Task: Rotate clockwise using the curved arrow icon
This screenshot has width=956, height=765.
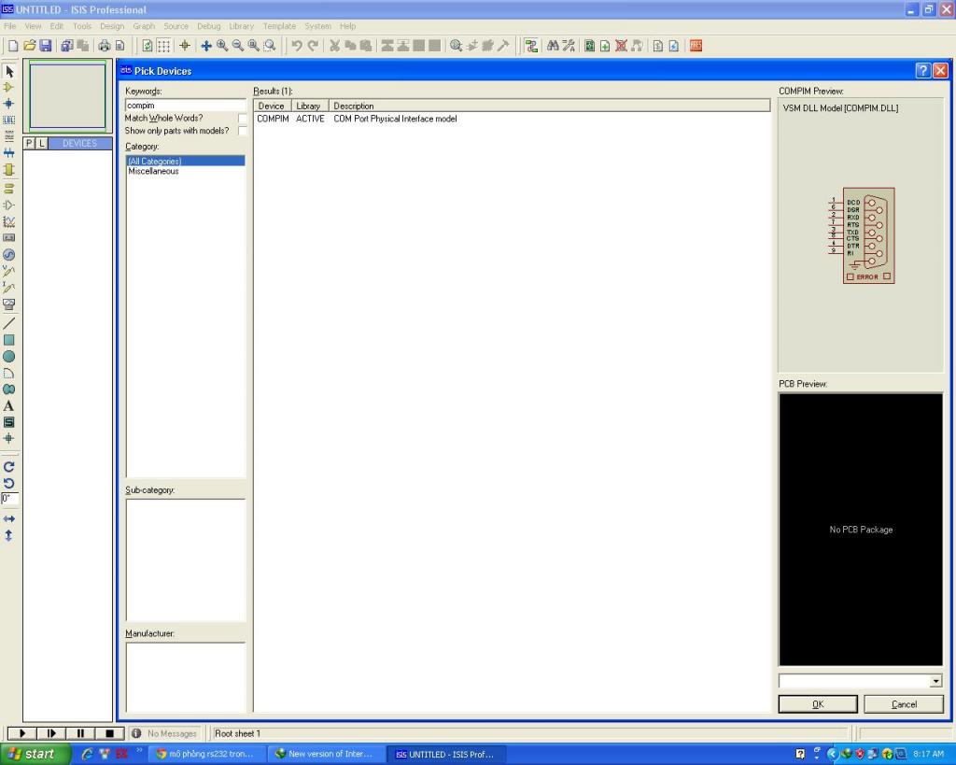Action: click(9, 467)
